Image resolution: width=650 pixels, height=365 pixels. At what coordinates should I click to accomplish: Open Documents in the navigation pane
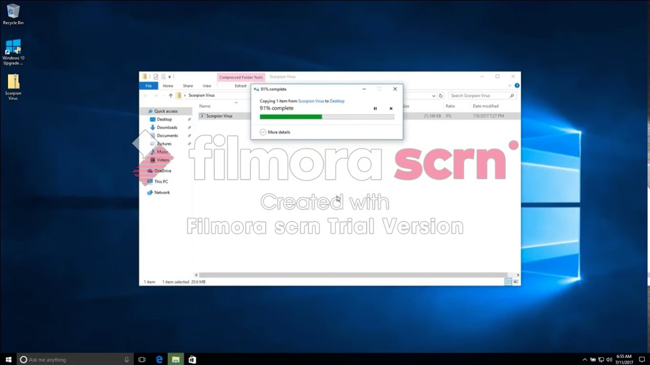[167, 135]
